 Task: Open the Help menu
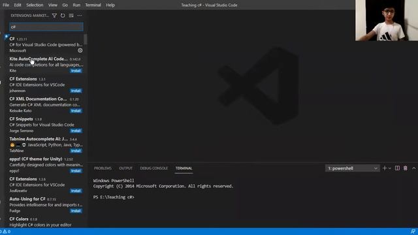coord(110,5)
